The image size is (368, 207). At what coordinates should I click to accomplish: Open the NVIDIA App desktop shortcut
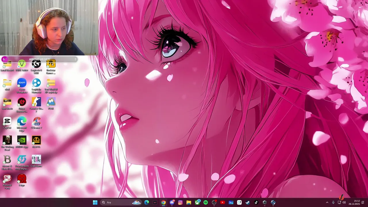pyautogui.click(x=22, y=142)
